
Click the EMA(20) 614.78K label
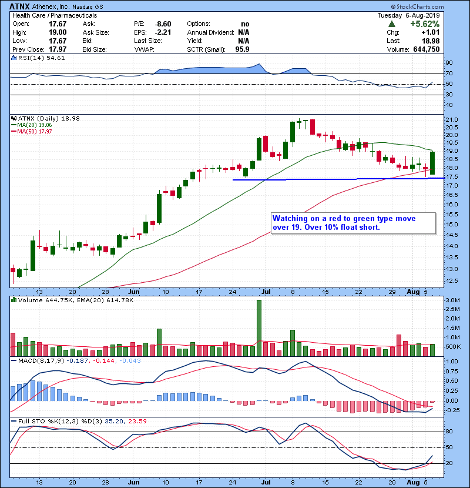click(105, 300)
